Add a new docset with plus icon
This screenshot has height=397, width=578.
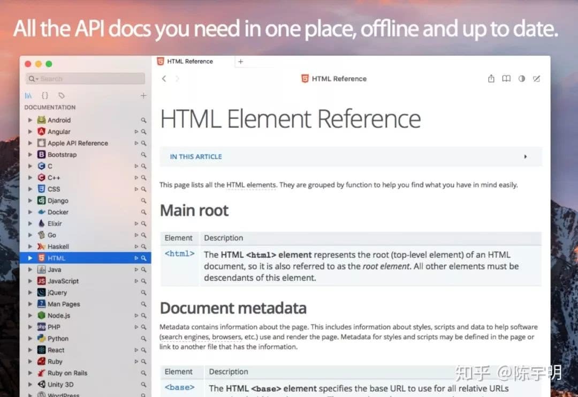[143, 96]
